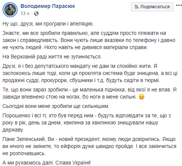Click the winking face emoji in the post

point(142,97)
